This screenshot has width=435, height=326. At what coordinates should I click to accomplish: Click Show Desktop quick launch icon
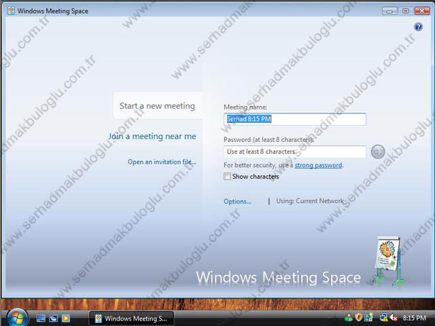point(41,319)
